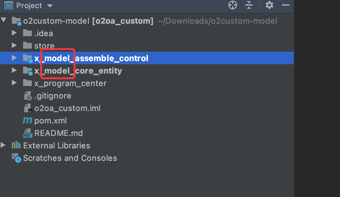Image resolution: width=340 pixels, height=197 pixels.
Task: Expand x_model_assemble_control module
Action: click(14, 58)
